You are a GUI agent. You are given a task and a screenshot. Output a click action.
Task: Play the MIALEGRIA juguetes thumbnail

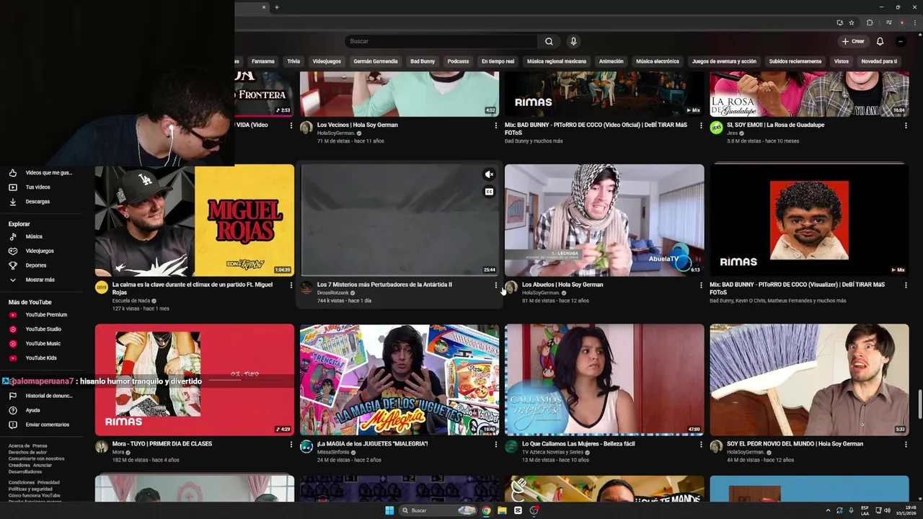(399, 380)
